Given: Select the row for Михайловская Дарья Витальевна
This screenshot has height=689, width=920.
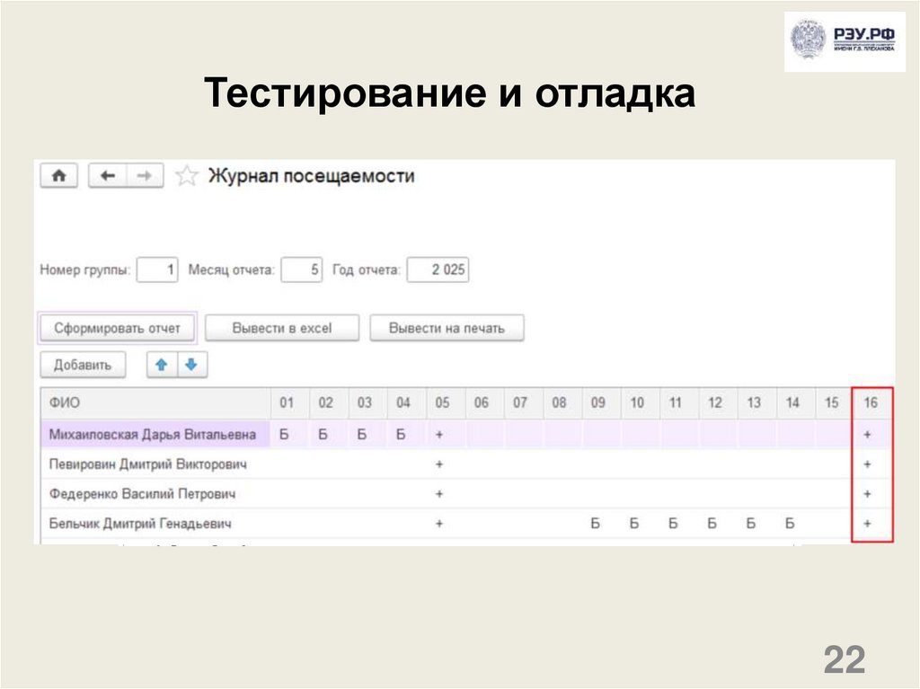Looking at the screenshot, I should 153,433.
